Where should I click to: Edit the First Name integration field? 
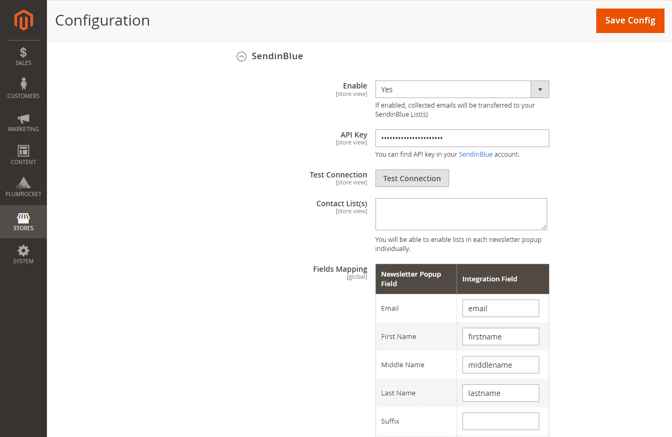point(500,337)
